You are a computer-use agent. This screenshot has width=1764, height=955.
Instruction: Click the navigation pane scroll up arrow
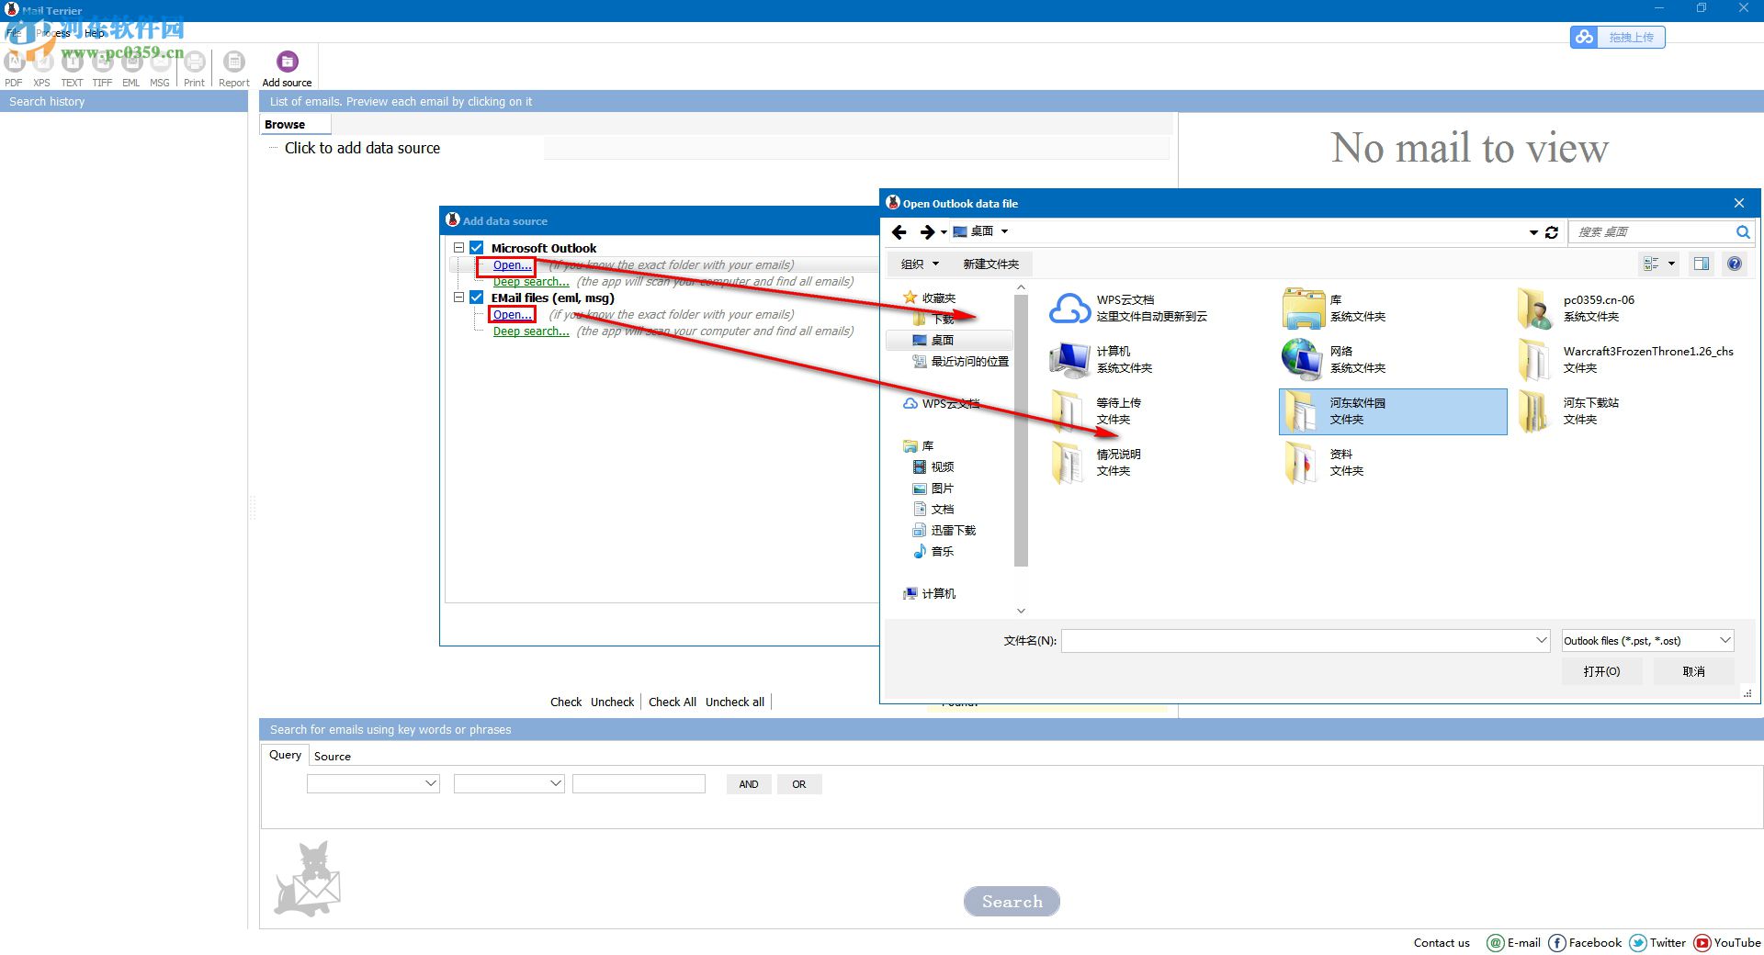pyautogui.click(x=1021, y=287)
